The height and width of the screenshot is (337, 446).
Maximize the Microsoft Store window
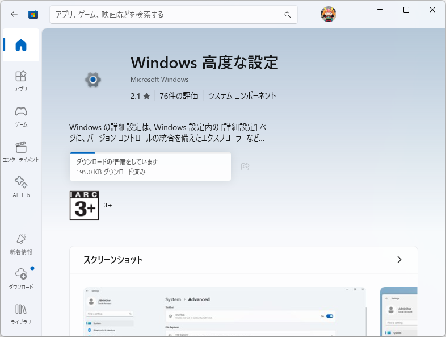(x=406, y=10)
